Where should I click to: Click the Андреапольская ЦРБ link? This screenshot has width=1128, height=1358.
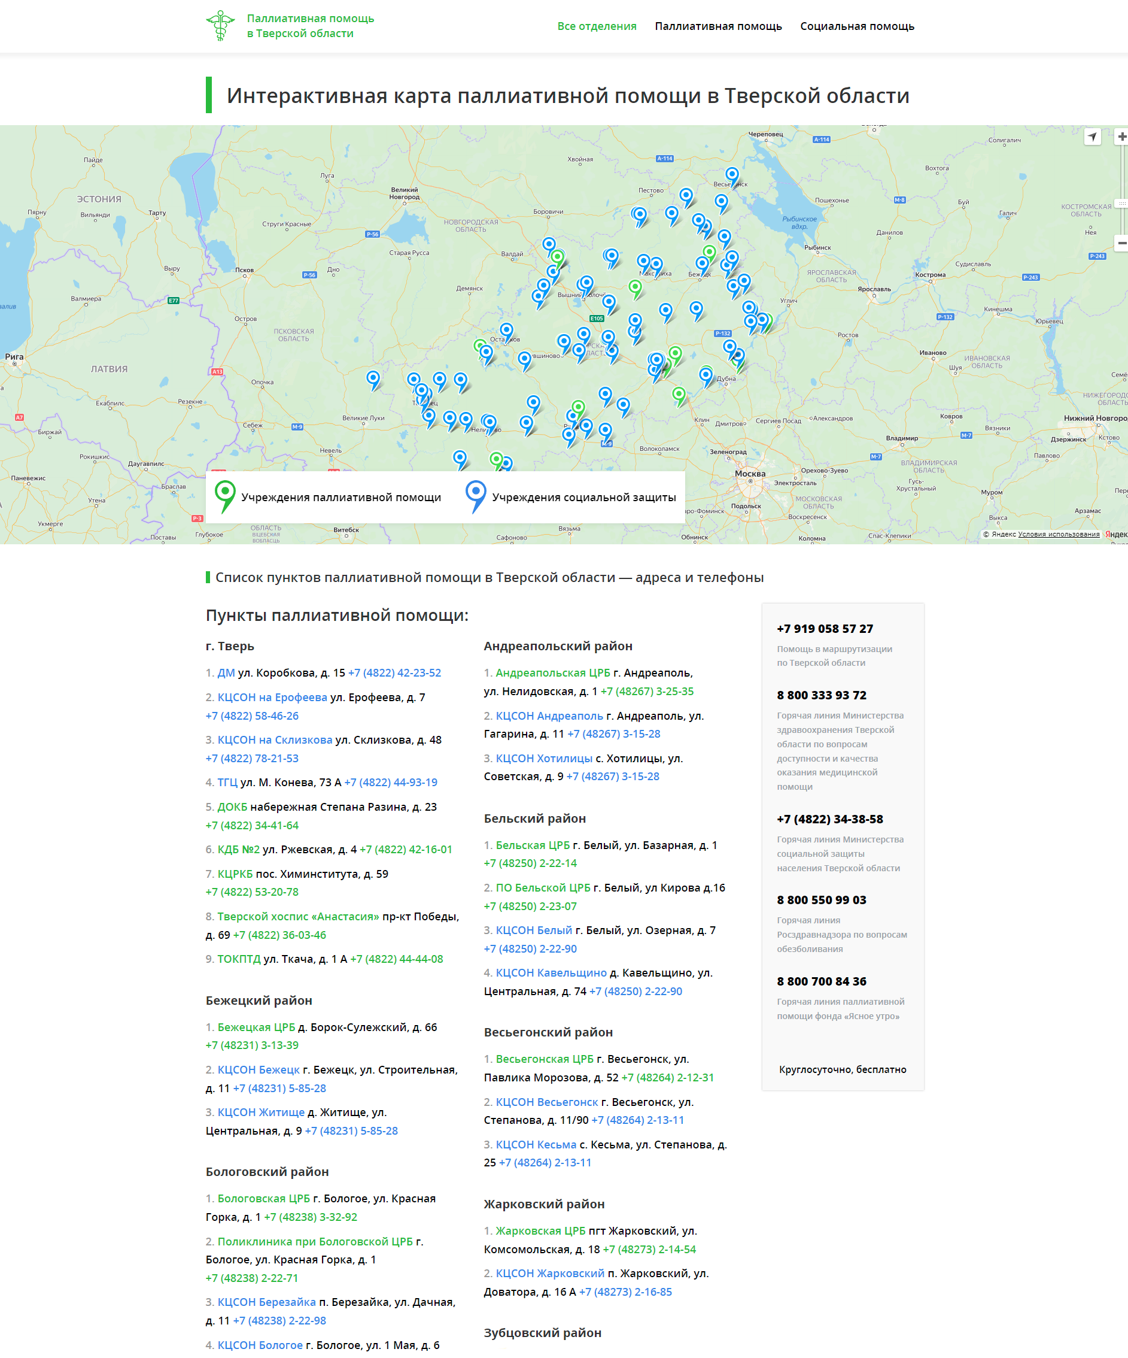553,672
